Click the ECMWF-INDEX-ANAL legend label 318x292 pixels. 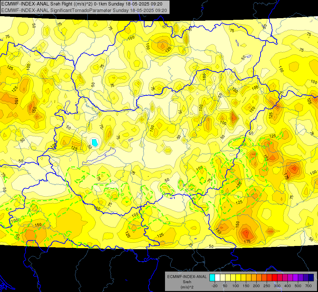click(x=187, y=277)
